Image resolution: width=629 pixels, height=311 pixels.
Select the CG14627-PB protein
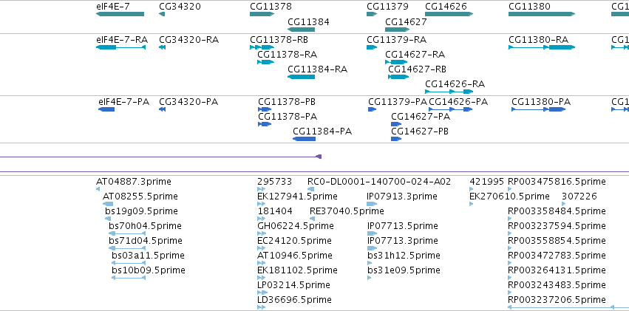coord(396,139)
